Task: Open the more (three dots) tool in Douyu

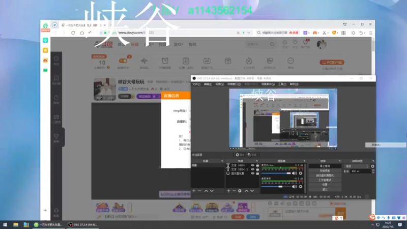Action: (290, 61)
